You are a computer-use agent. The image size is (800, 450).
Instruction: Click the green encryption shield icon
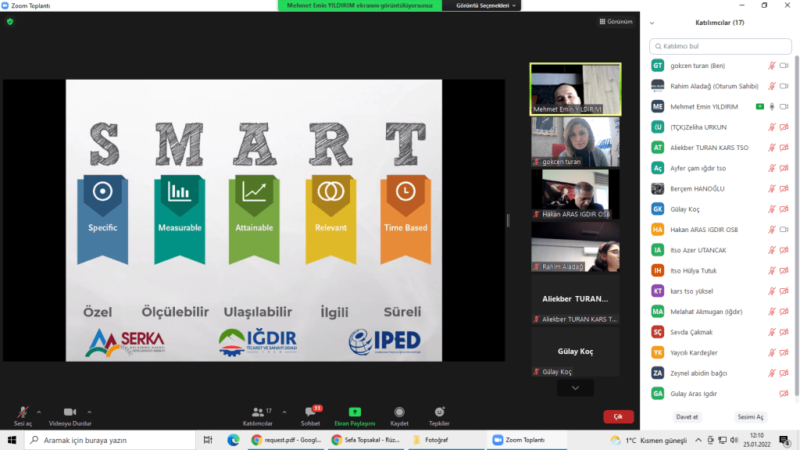pyautogui.click(x=10, y=22)
